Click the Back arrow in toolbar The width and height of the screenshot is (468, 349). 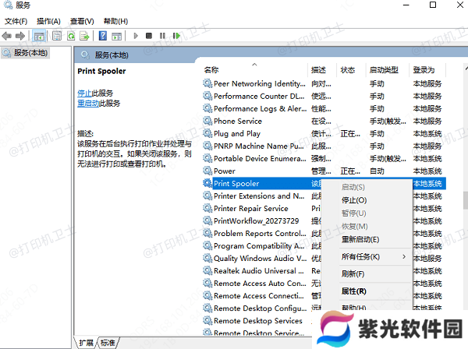pos(7,36)
